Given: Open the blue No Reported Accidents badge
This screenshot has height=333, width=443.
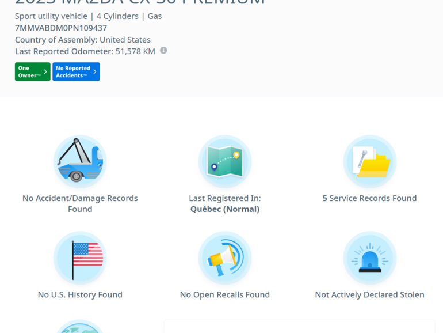Looking at the screenshot, I should (72, 71).
